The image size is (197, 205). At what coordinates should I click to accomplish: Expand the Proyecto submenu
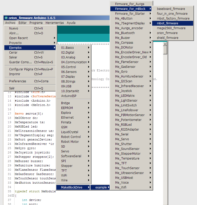click(30, 43)
